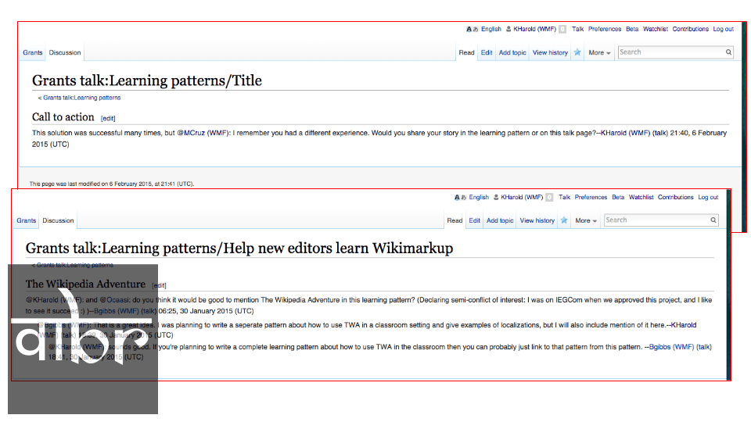The width and height of the screenshot is (751, 422).
Task: Click the language icon in the lower window
Action: pyautogui.click(x=460, y=197)
